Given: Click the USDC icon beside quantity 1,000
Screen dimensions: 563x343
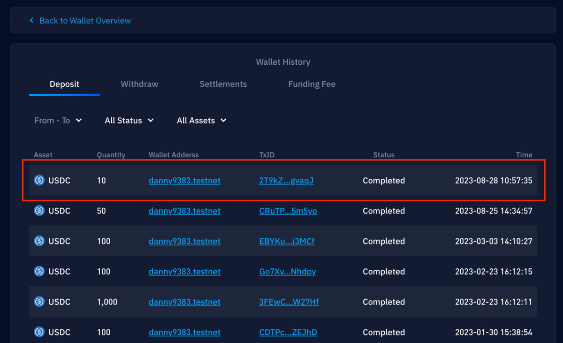Looking at the screenshot, I should pos(39,302).
